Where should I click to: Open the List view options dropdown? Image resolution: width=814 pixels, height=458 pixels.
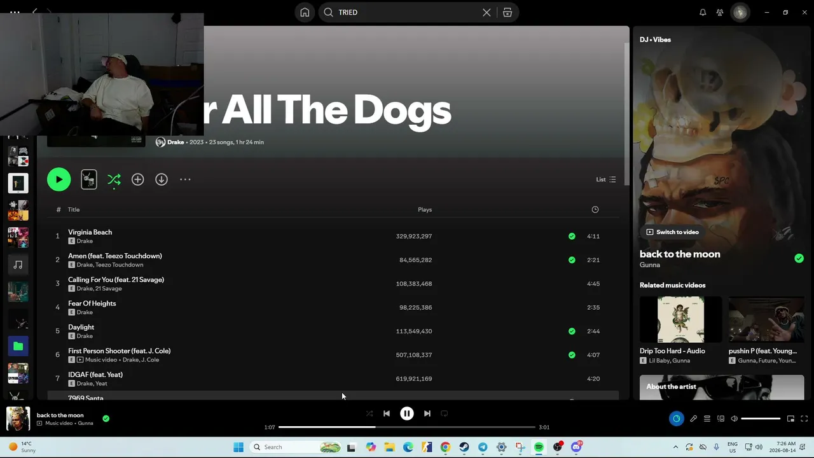click(605, 179)
